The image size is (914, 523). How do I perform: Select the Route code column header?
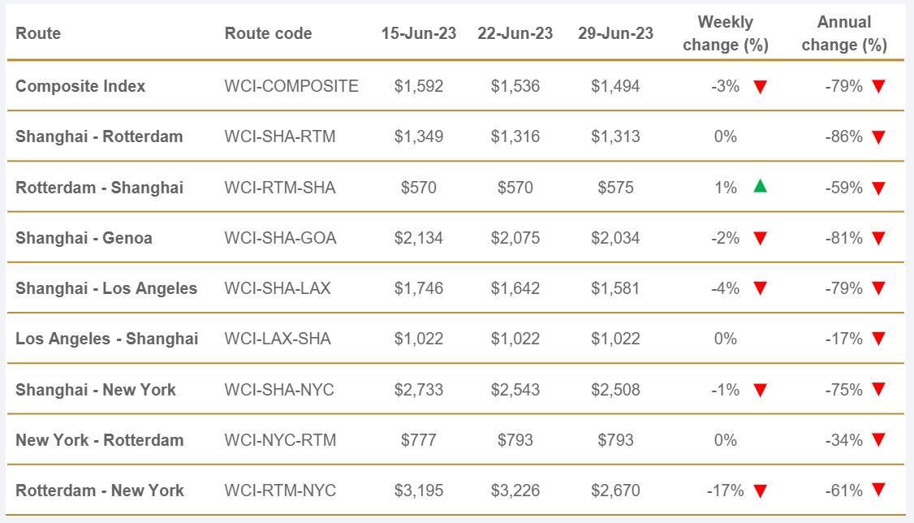click(268, 33)
